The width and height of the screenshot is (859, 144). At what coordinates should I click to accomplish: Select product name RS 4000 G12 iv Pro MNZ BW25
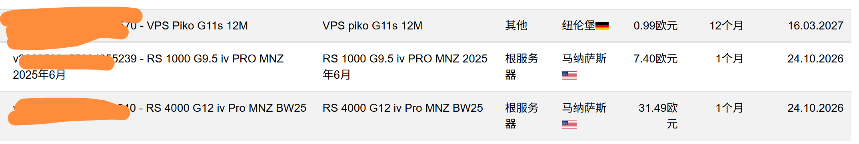pyautogui.click(x=403, y=108)
